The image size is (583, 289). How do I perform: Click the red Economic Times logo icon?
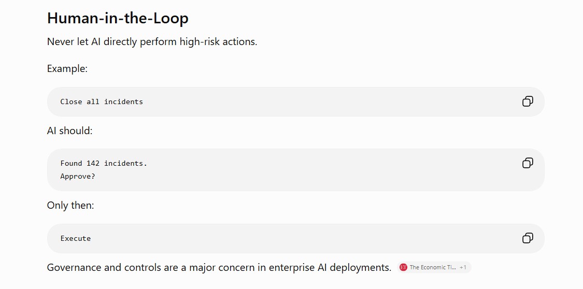pyautogui.click(x=403, y=267)
